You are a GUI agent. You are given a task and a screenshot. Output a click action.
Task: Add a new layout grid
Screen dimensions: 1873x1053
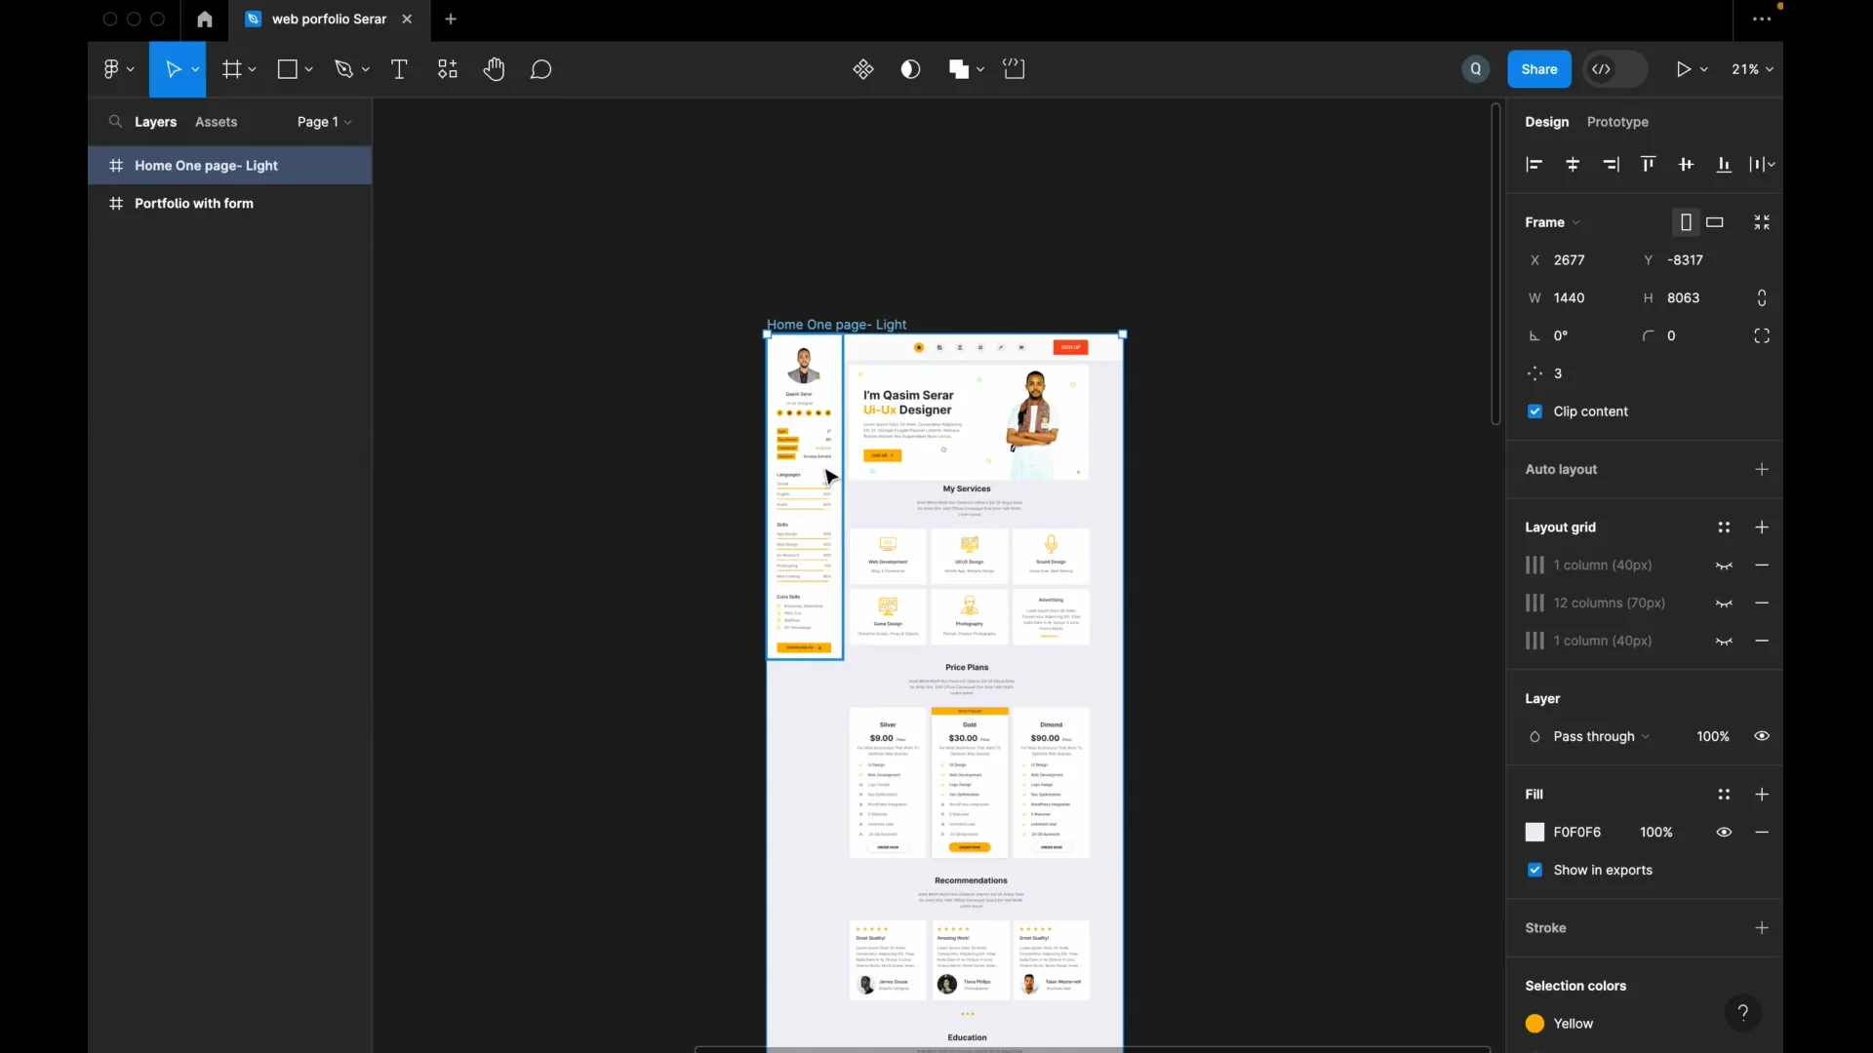[1762, 527]
